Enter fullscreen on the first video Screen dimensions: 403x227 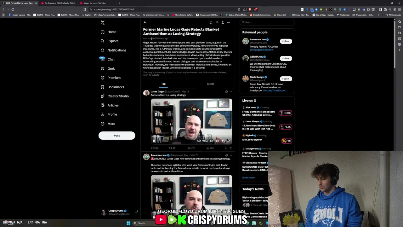tap(229, 141)
